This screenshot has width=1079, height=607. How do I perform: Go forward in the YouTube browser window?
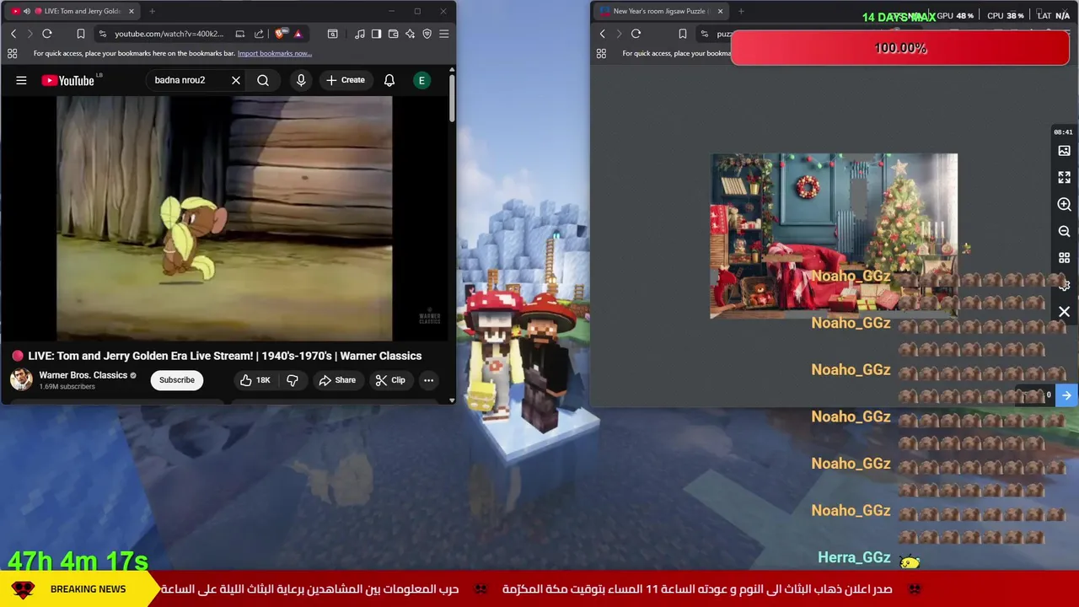(30, 34)
